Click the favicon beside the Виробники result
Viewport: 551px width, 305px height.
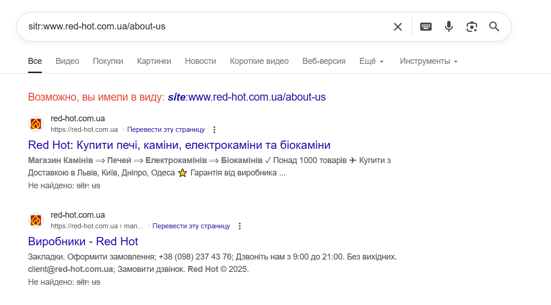[36, 220]
